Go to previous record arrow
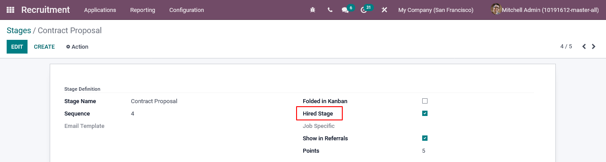The width and height of the screenshot is (606, 162). point(584,46)
